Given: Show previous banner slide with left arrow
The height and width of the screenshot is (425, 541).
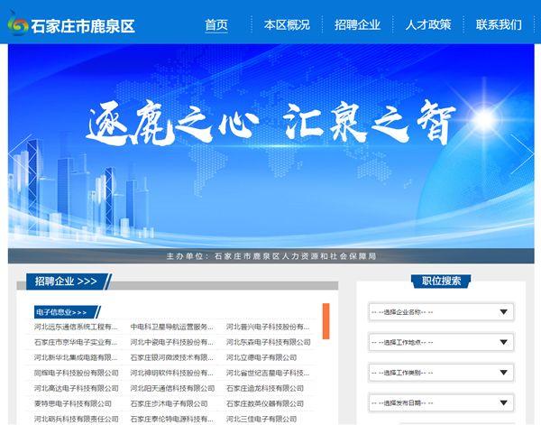Looking at the screenshot, I should coord(20,154).
